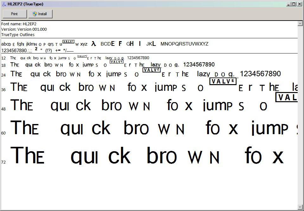Click the 'Version: Version 001.000' line
Image resolution: width=304 pixels, height=211 pixels.
pyautogui.click(x=24, y=29)
